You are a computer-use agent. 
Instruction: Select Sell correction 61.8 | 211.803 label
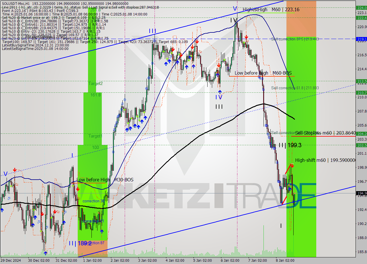[295, 88]
